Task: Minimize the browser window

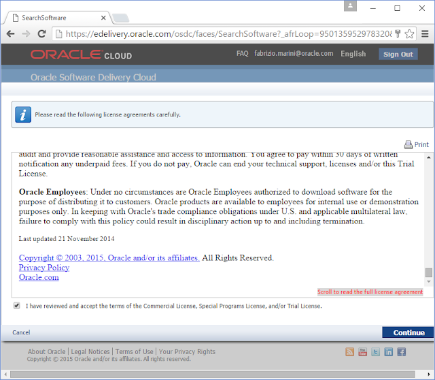Action: [373, 8]
